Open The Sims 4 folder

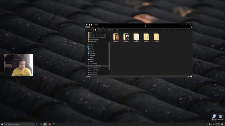[146, 38]
